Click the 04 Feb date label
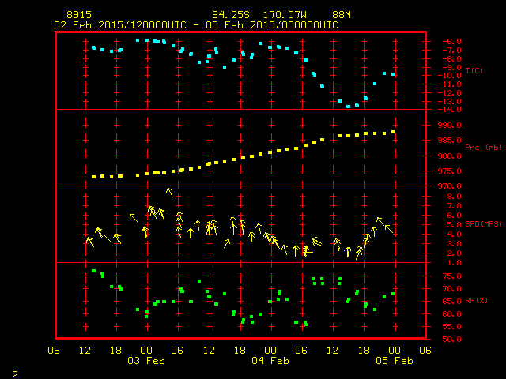 click(270, 361)
